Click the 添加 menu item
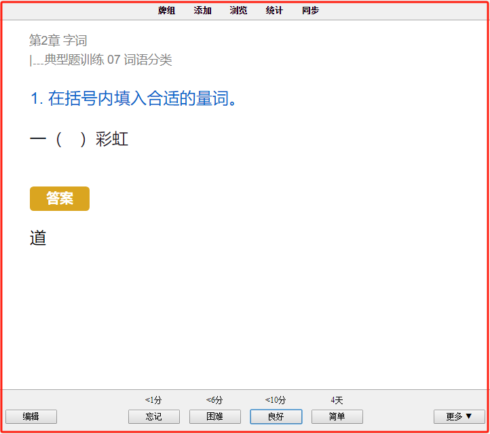The image size is (490, 434). pos(202,11)
